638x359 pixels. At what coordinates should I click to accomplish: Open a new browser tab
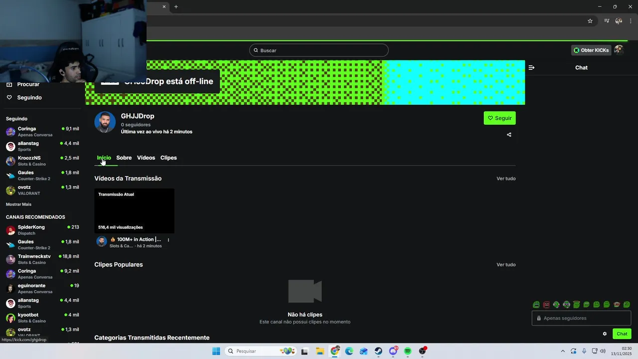176,6
